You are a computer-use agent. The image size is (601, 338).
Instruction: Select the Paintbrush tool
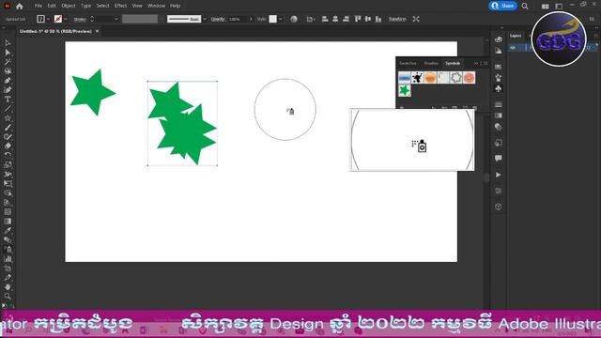pyautogui.click(x=8, y=128)
